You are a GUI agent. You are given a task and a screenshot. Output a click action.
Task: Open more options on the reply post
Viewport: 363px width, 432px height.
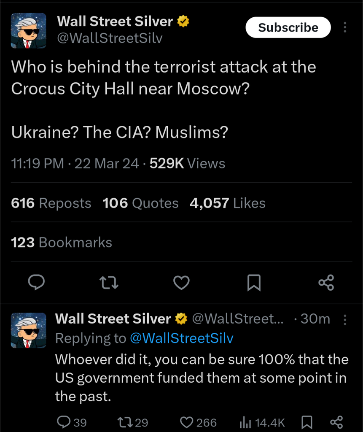coord(345,319)
